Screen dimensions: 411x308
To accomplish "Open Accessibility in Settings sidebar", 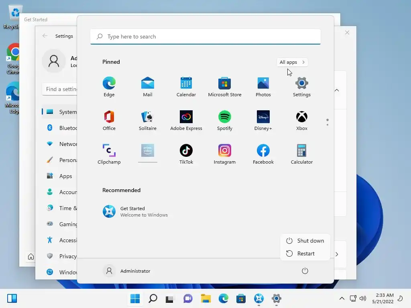I will [59, 240].
